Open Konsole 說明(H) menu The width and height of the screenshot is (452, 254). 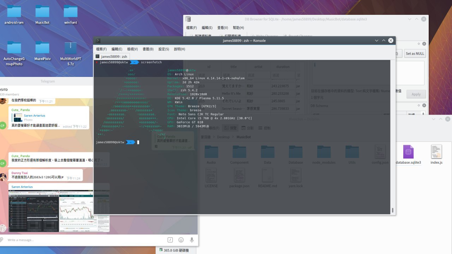179,49
